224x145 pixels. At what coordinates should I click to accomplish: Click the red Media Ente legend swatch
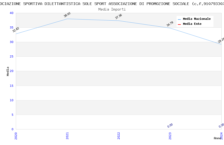pyautogui.click(x=179, y=24)
